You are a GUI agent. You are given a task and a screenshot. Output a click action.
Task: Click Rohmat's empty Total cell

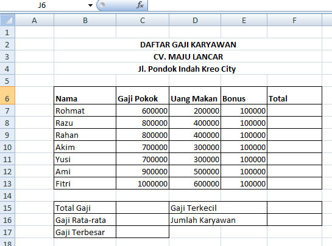[x=294, y=111]
